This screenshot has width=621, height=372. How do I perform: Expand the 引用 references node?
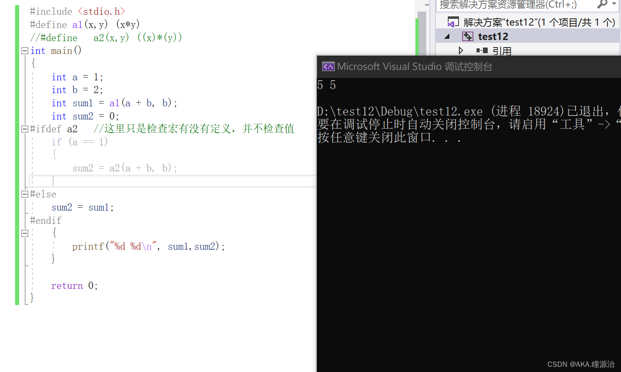pyautogui.click(x=461, y=50)
